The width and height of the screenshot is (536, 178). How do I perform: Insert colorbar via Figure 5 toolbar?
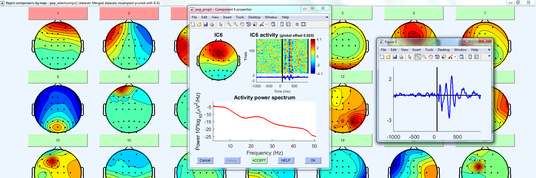(470, 57)
